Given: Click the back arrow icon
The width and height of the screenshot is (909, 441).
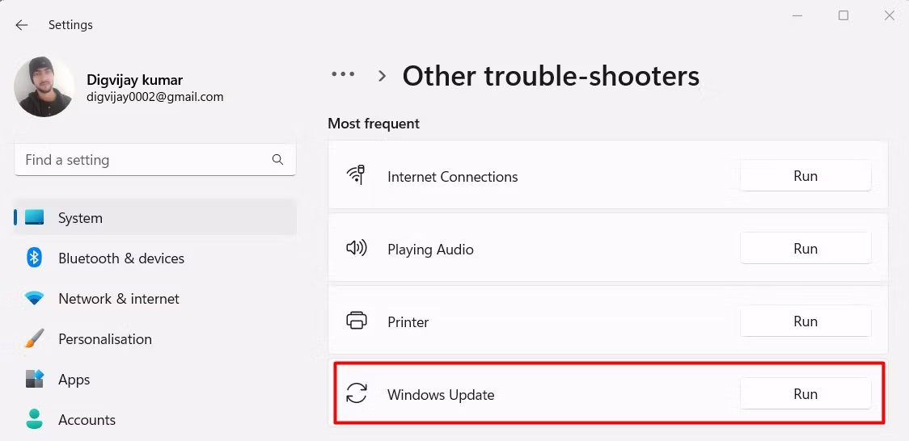Looking at the screenshot, I should coord(22,25).
